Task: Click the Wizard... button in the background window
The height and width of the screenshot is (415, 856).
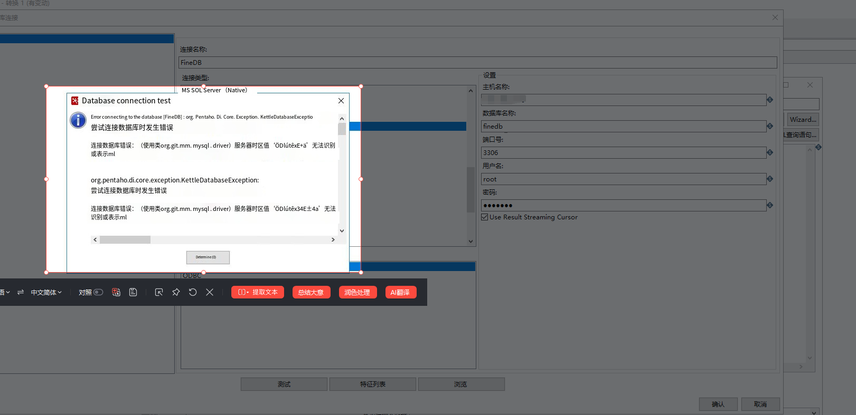Action: click(803, 120)
